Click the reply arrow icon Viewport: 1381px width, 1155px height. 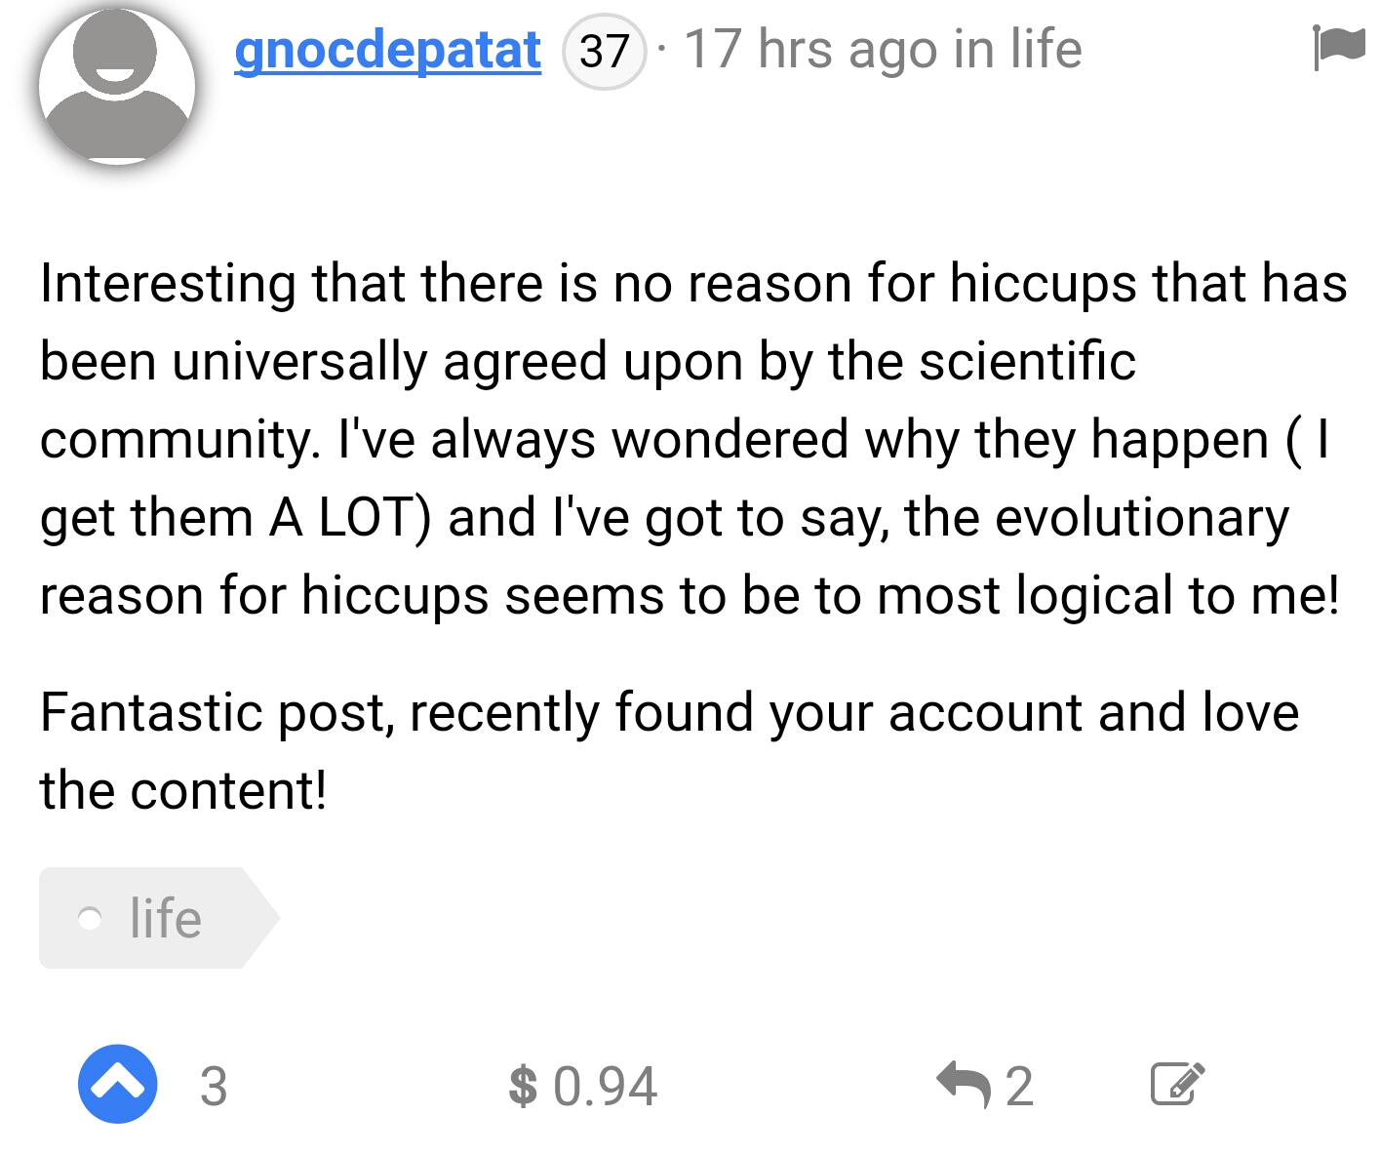coord(963,1084)
